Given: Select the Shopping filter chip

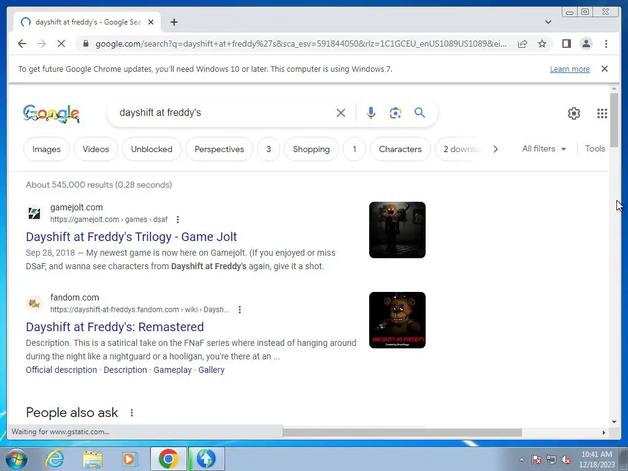Looking at the screenshot, I should [x=311, y=149].
